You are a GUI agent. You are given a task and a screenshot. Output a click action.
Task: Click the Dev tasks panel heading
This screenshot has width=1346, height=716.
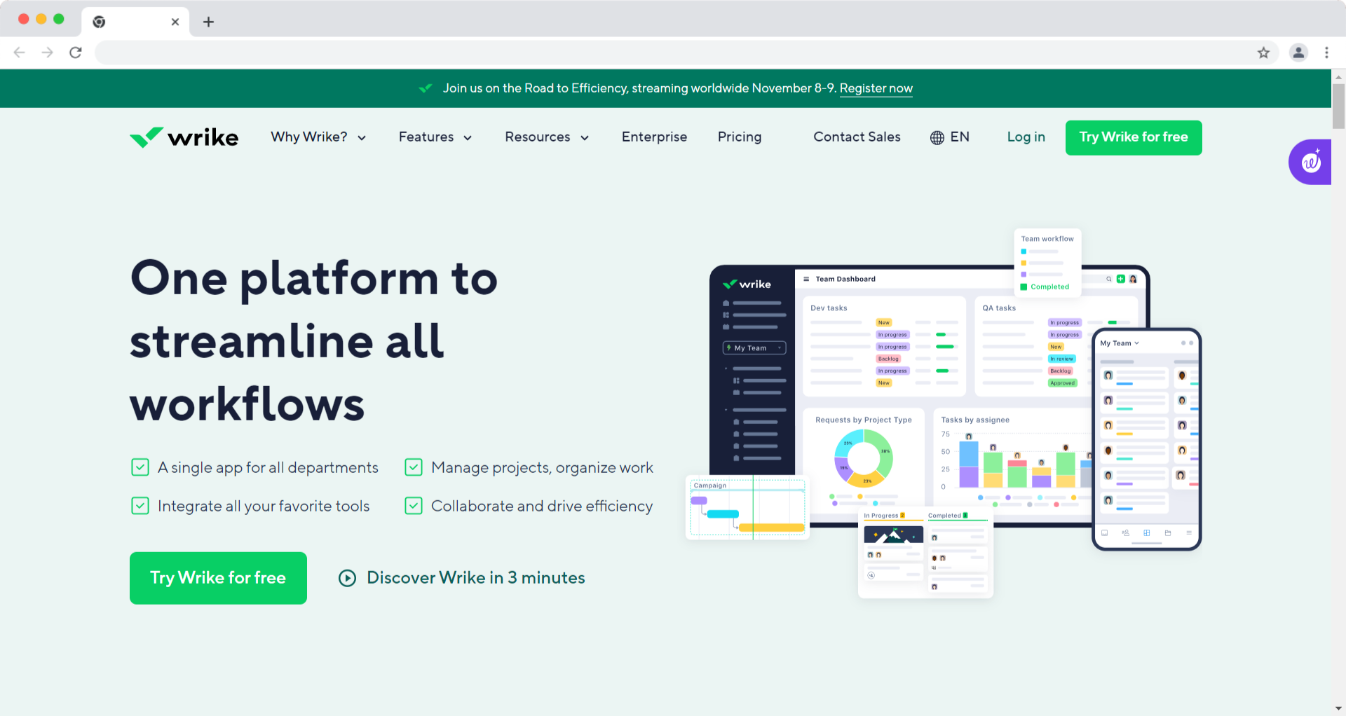[x=829, y=308]
